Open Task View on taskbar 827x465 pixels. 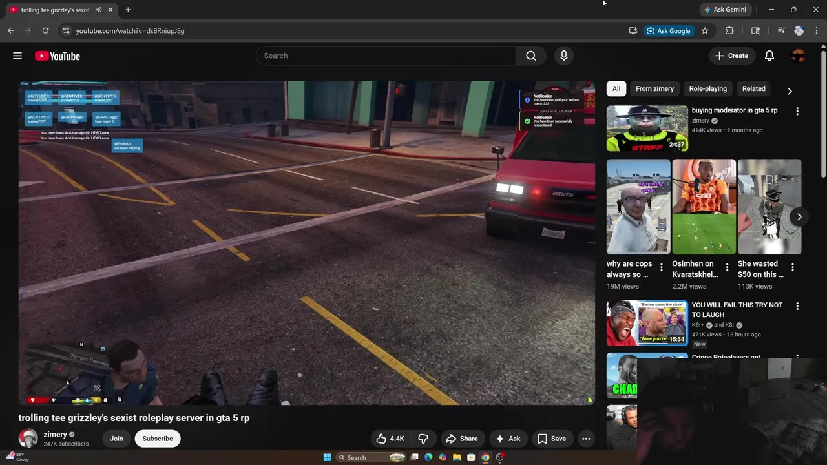tap(415, 457)
